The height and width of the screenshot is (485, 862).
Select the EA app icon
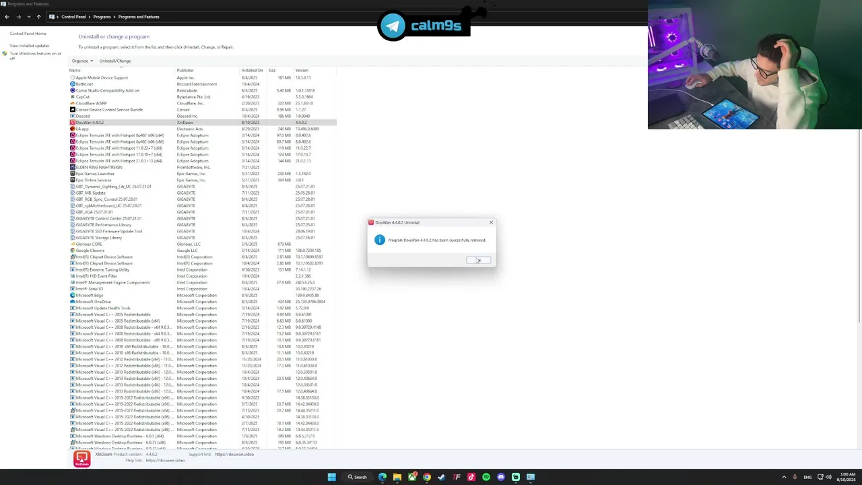73,129
